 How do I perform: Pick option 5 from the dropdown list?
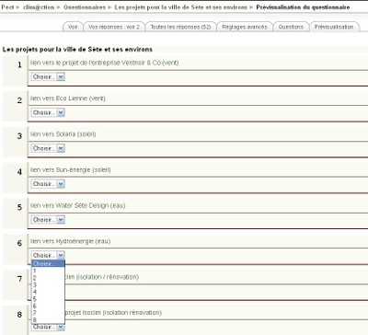[48, 299]
